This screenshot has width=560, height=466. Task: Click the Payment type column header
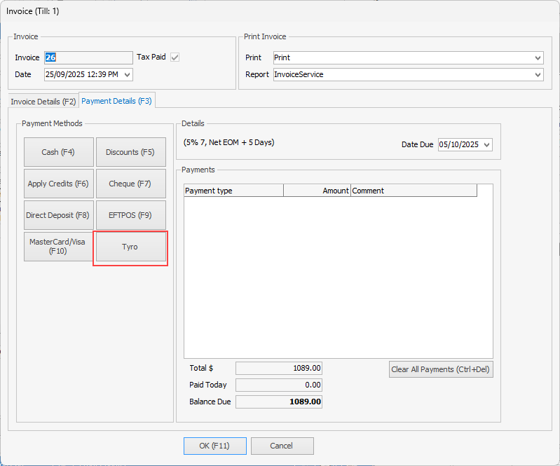coord(233,191)
